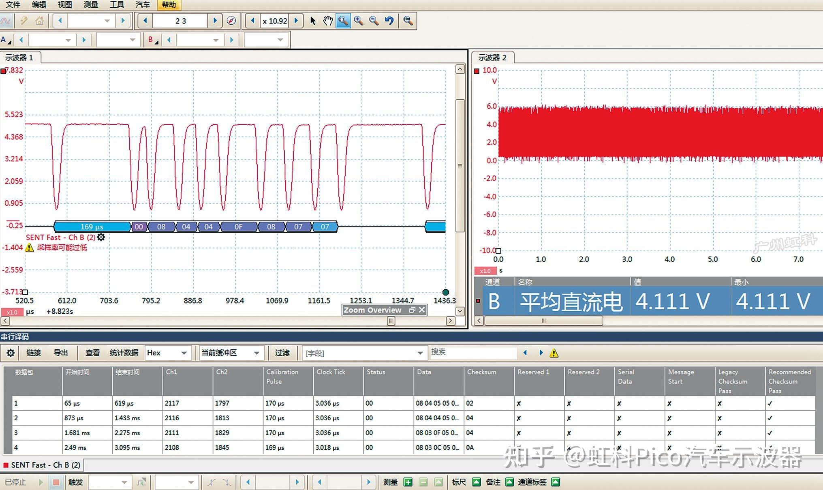823x490 pixels.
Task: Click the zoom-out magnifier icon
Action: (374, 21)
